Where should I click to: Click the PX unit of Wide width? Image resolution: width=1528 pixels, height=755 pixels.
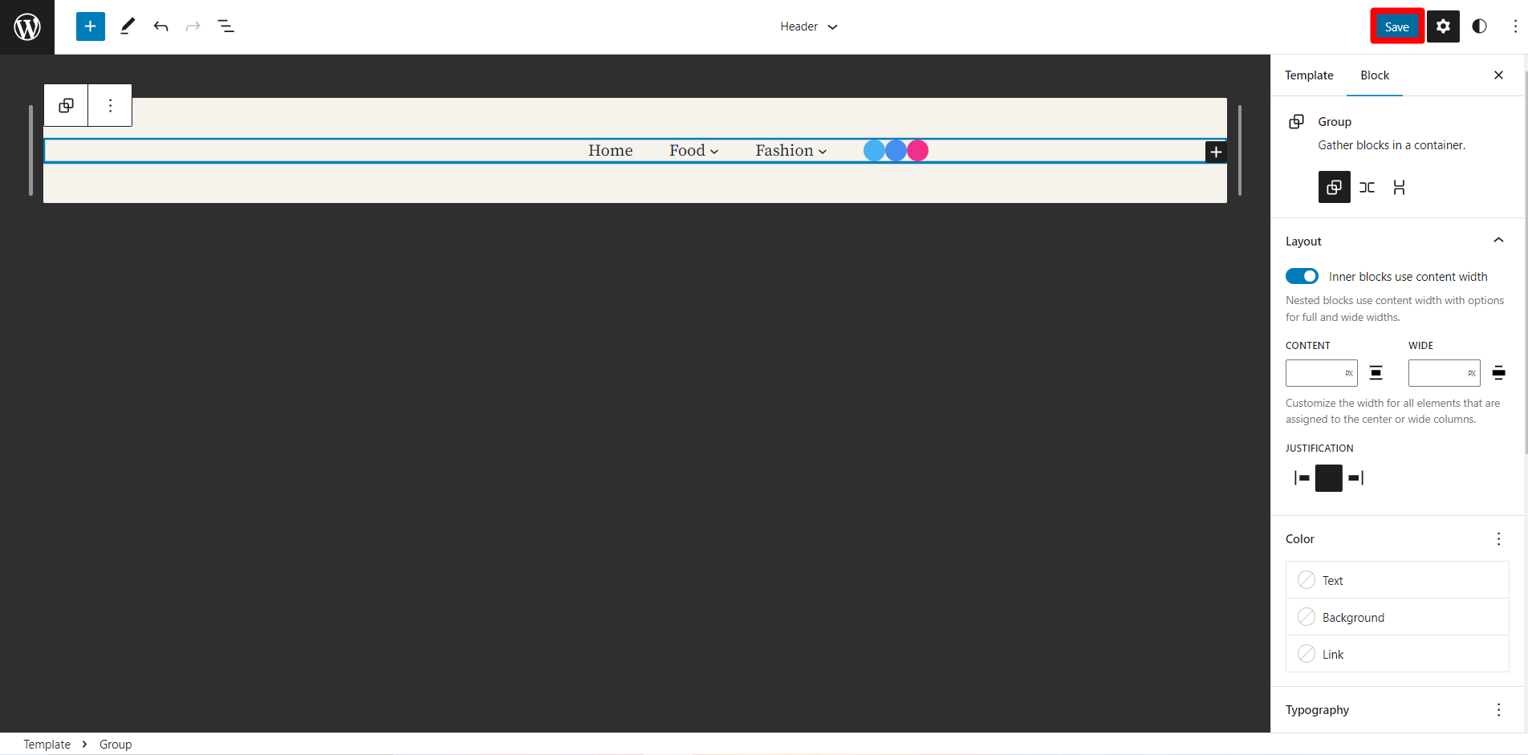(x=1472, y=373)
